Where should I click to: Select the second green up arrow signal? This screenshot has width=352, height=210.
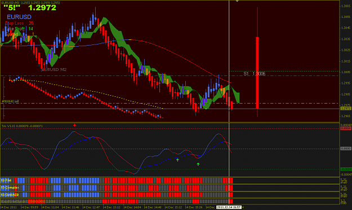pos(198,164)
